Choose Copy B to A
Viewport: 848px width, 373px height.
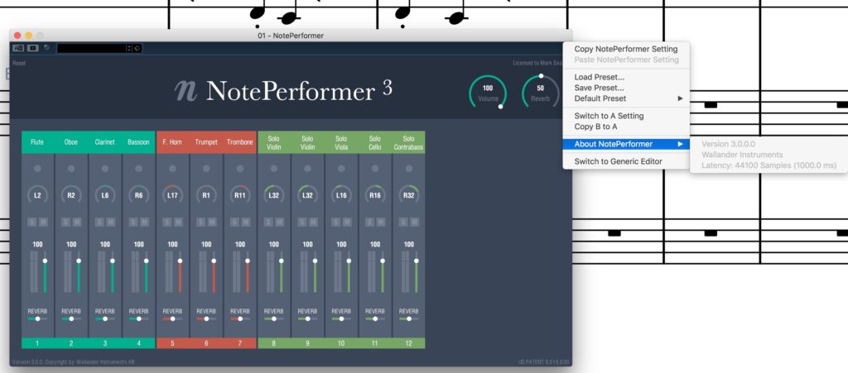point(626,127)
